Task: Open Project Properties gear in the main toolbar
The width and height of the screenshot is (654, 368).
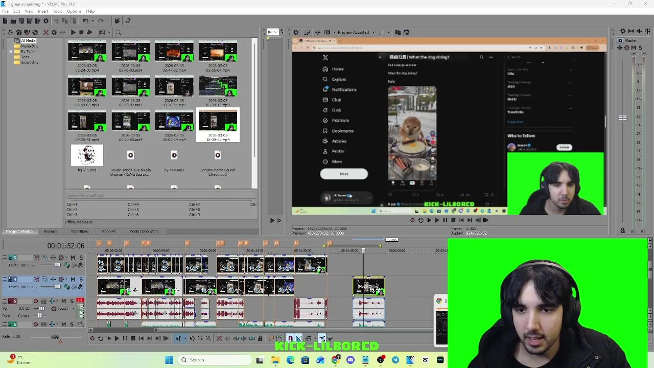Action: (x=45, y=21)
